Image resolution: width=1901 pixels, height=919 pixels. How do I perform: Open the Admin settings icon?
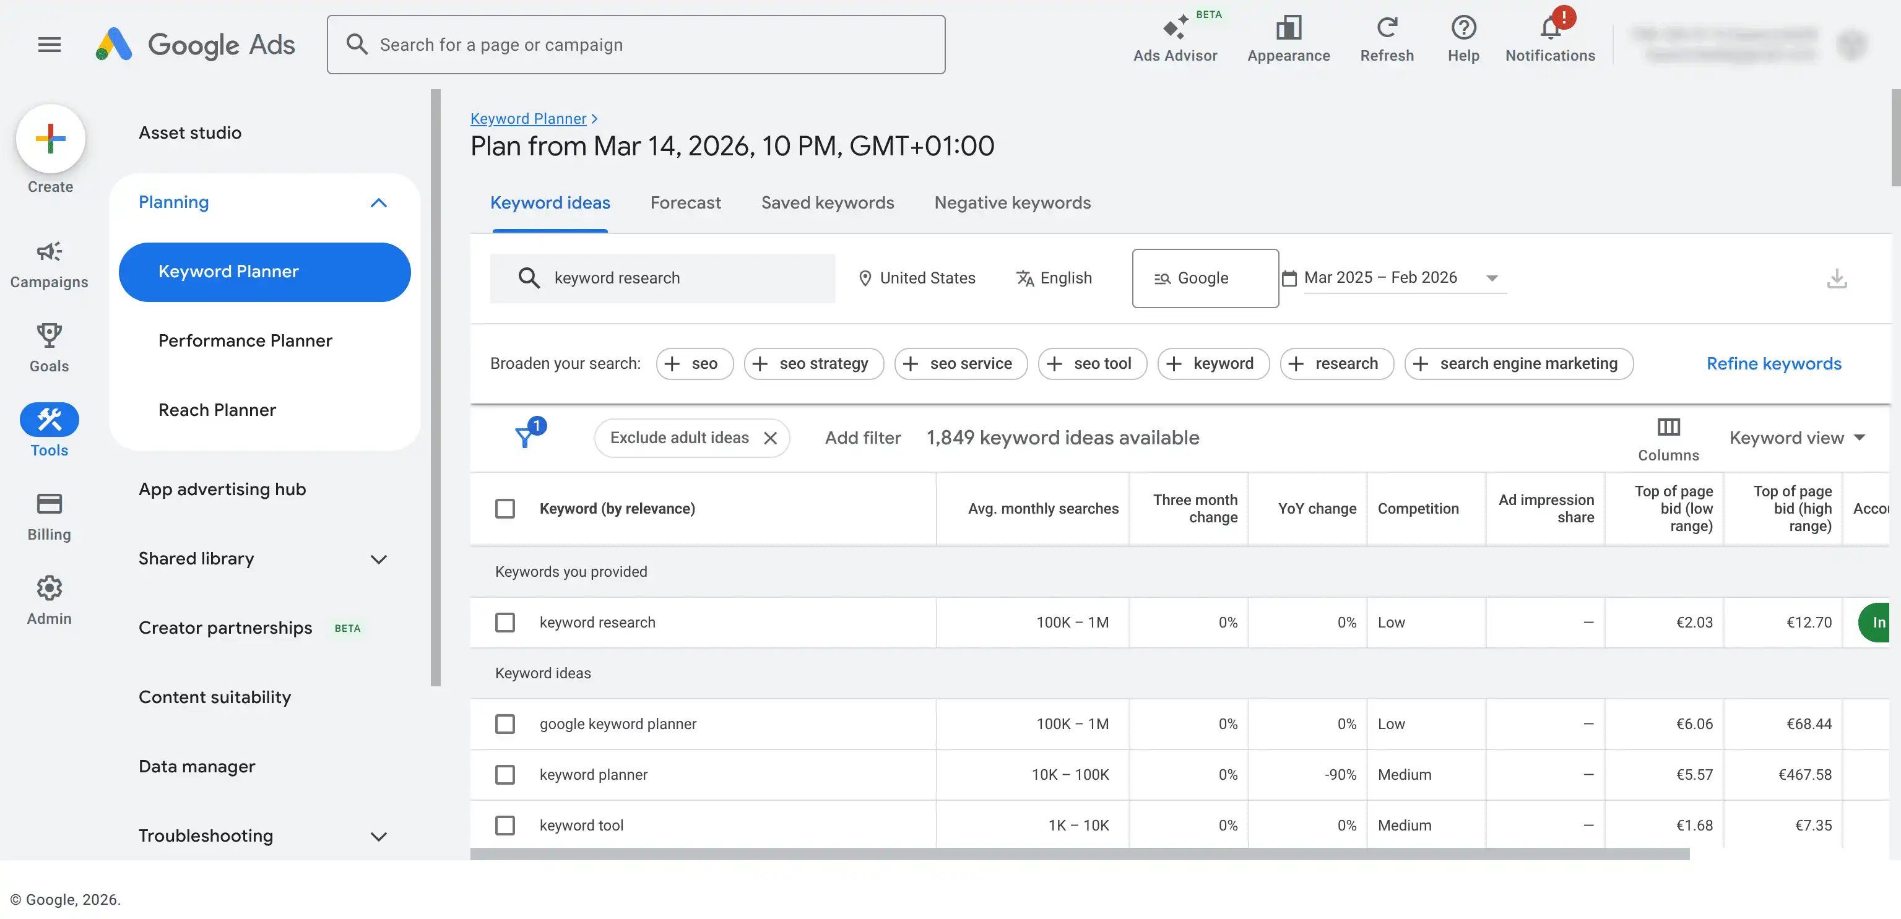coord(49,588)
